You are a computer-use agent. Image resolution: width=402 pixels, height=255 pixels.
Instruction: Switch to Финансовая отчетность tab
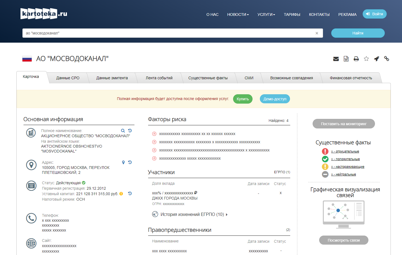pyautogui.click(x=351, y=78)
